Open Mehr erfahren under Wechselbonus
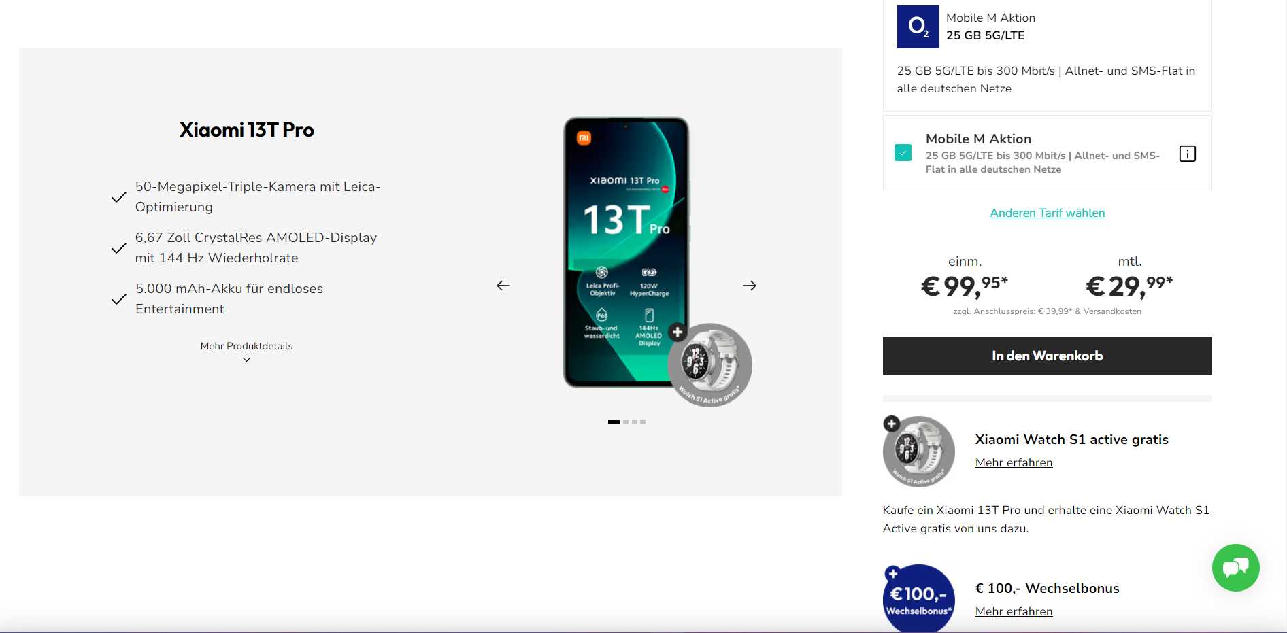The image size is (1287, 633). pos(1014,611)
